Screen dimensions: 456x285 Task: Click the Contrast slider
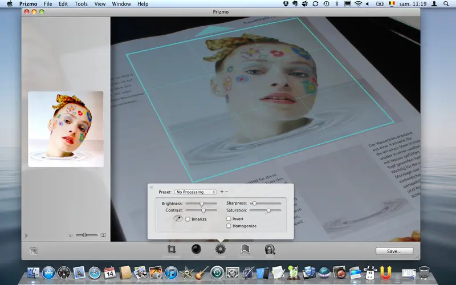(x=201, y=210)
